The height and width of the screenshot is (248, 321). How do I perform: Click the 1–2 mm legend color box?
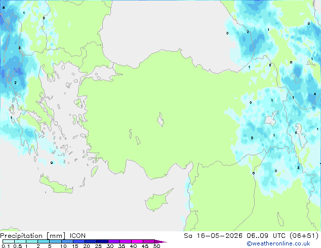click(32, 241)
